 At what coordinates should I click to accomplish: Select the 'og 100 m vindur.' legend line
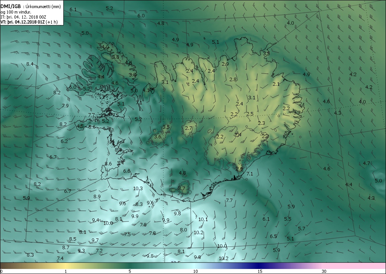coord(16,12)
